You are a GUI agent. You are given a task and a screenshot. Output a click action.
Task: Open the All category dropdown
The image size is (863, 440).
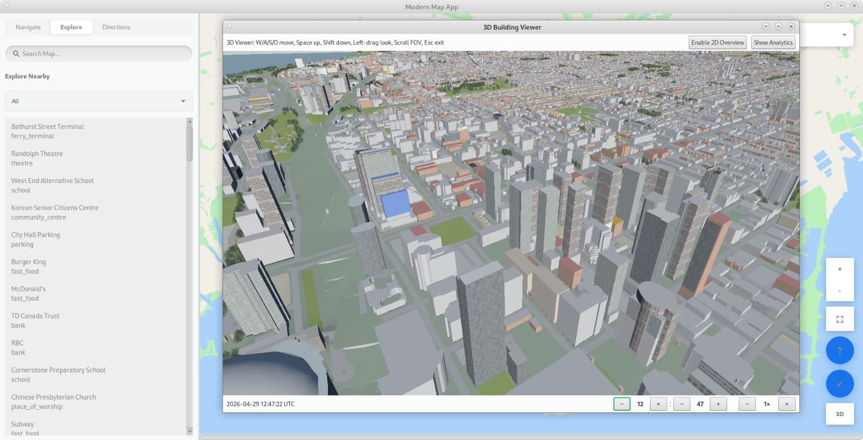99,101
